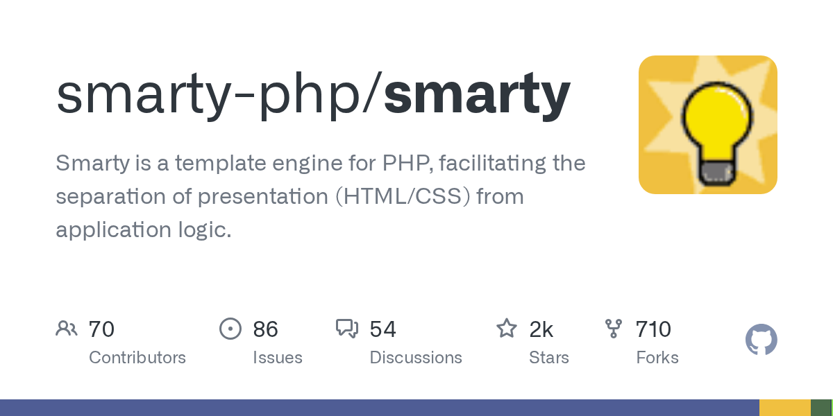Click the Smarty lightbulb logo image
This screenshot has width=833, height=416.
(x=707, y=125)
